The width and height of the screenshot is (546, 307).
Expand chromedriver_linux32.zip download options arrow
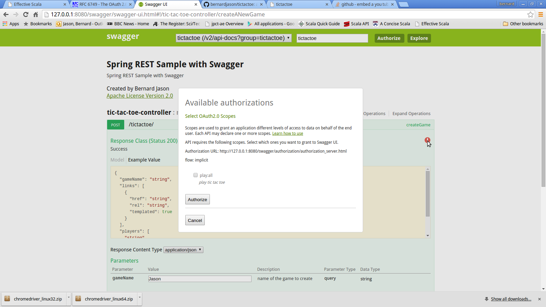click(69, 299)
